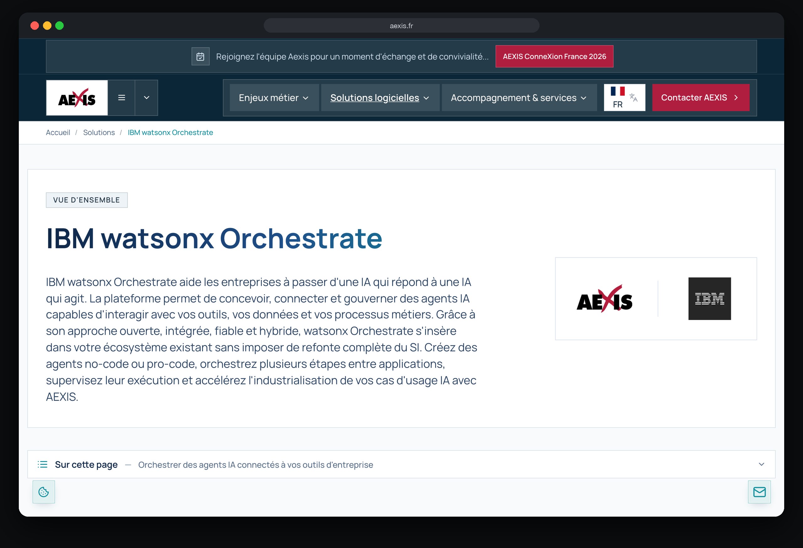Click the yellow minimize window button
The height and width of the screenshot is (548, 803).
pyautogui.click(x=47, y=26)
